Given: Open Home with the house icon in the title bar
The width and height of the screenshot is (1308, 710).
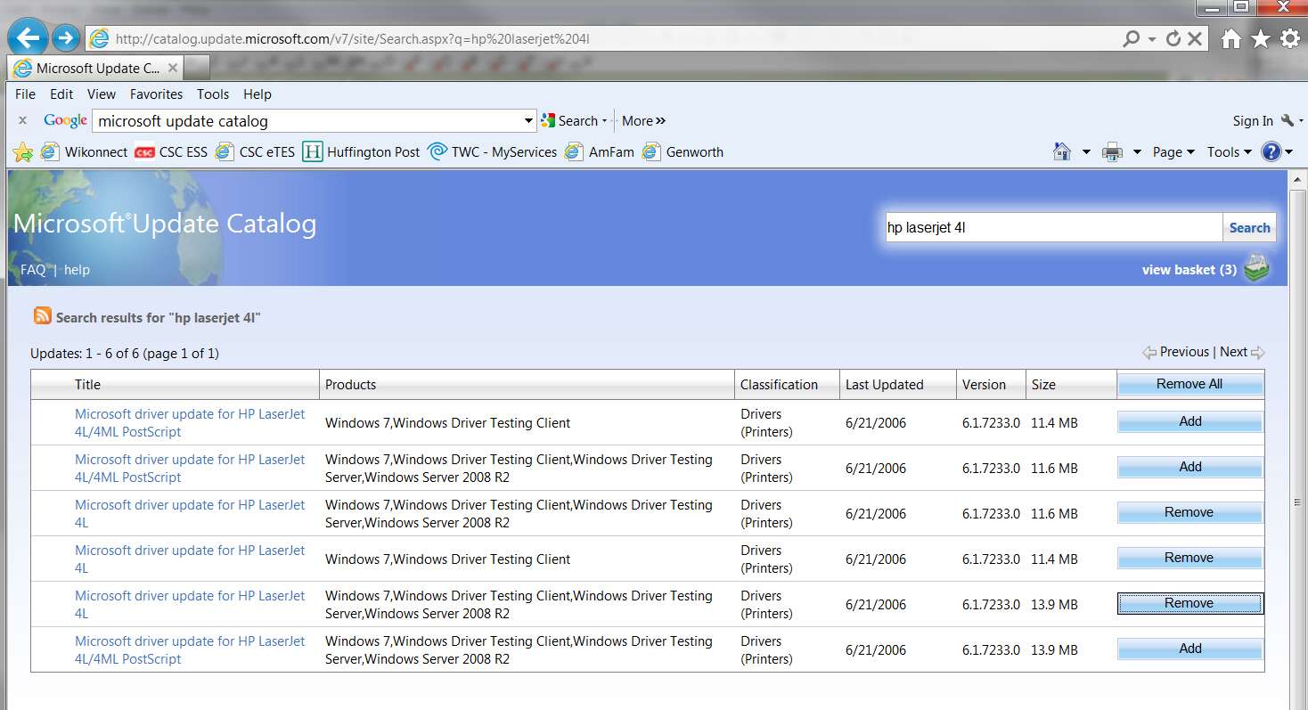Looking at the screenshot, I should pyautogui.click(x=1231, y=38).
